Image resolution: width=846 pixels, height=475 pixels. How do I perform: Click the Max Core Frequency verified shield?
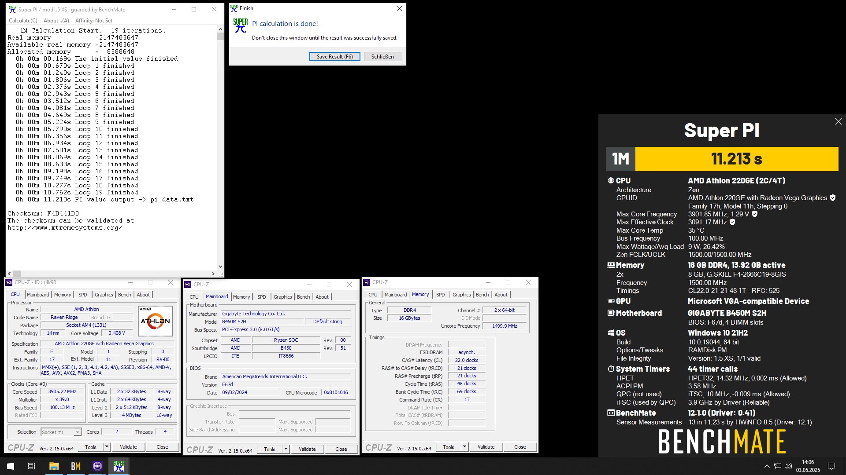[x=754, y=214]
